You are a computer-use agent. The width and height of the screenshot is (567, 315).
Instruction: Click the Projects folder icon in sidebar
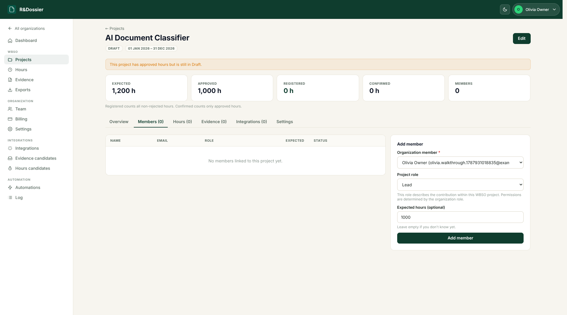pyautogui.click(x=10, y=60)
